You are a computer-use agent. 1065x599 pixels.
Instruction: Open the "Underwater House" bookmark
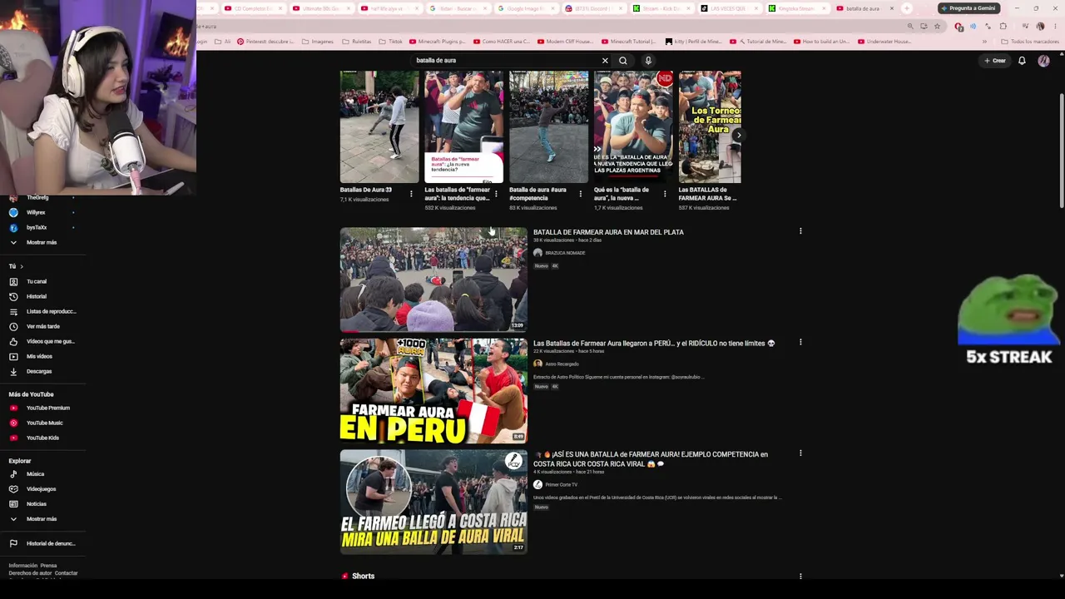[x=884, y=42]
